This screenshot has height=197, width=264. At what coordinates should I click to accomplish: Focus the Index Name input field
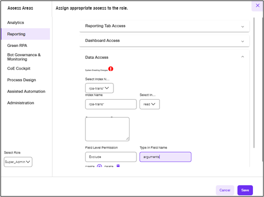click(111, 104)
